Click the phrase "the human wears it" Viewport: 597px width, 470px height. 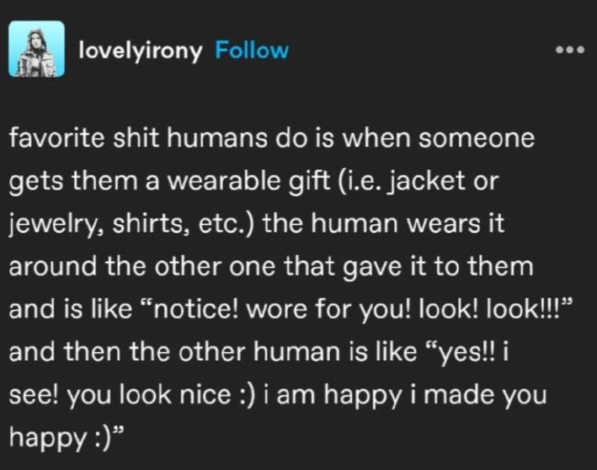pyautogui.click(x=383, y=223)
